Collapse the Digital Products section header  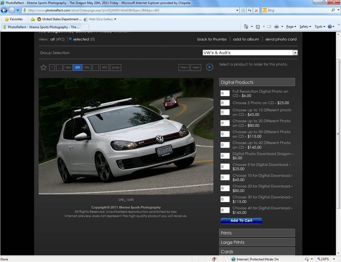pyautogui.click(x=257, y=82)
